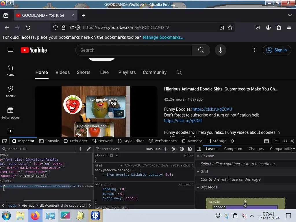The width and height of the screenshot is (296, 222).
Task: Reload the current page
Action: pos(28,27)
